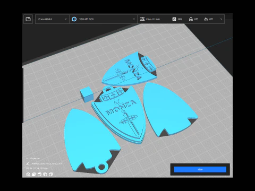
Task: Open file with the folder icon
Action: pos(28,19)
